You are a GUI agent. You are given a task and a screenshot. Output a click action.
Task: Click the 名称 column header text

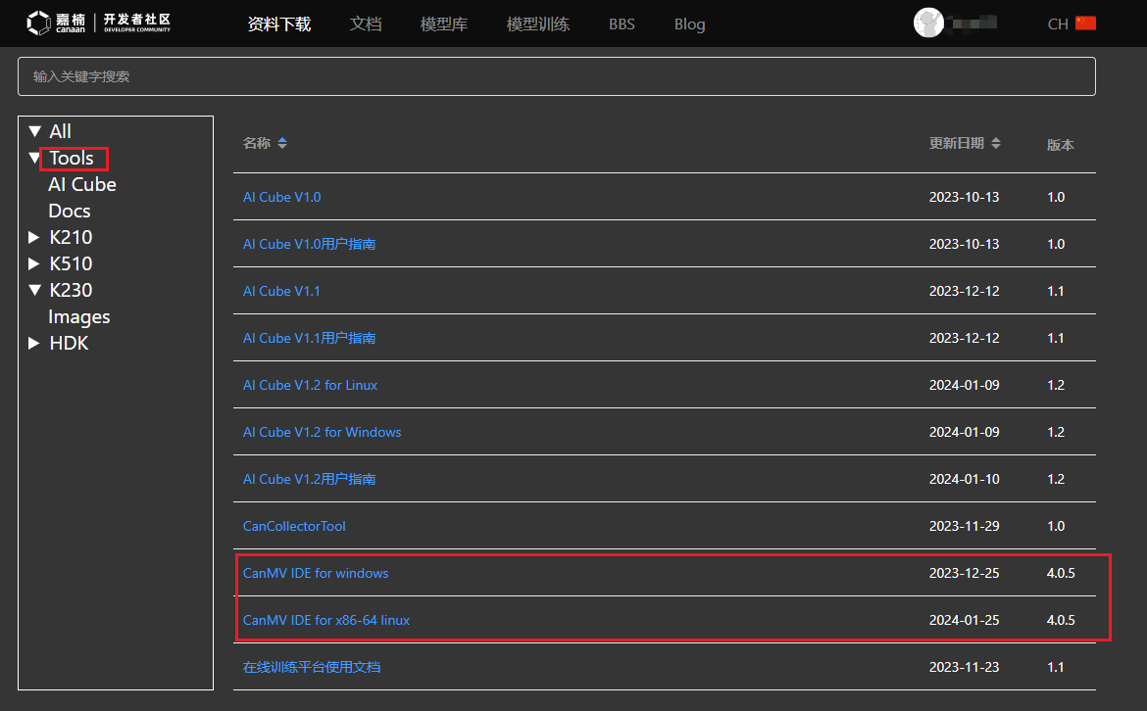pos(257,143)
